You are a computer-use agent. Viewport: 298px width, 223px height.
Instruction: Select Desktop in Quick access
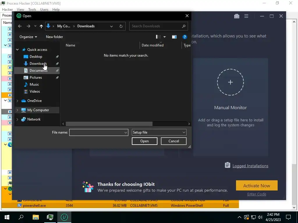(36, 57)
